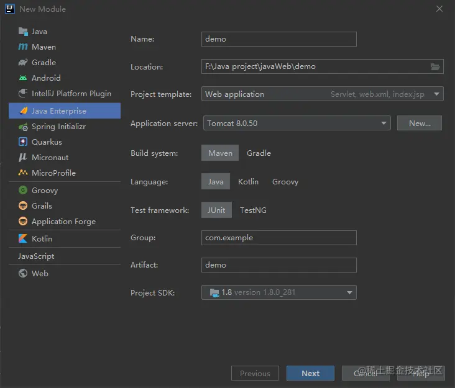Click the 'Servlet, web.xml, index.jsp' hint text
455x388 pixels.
tap(377, 94)
